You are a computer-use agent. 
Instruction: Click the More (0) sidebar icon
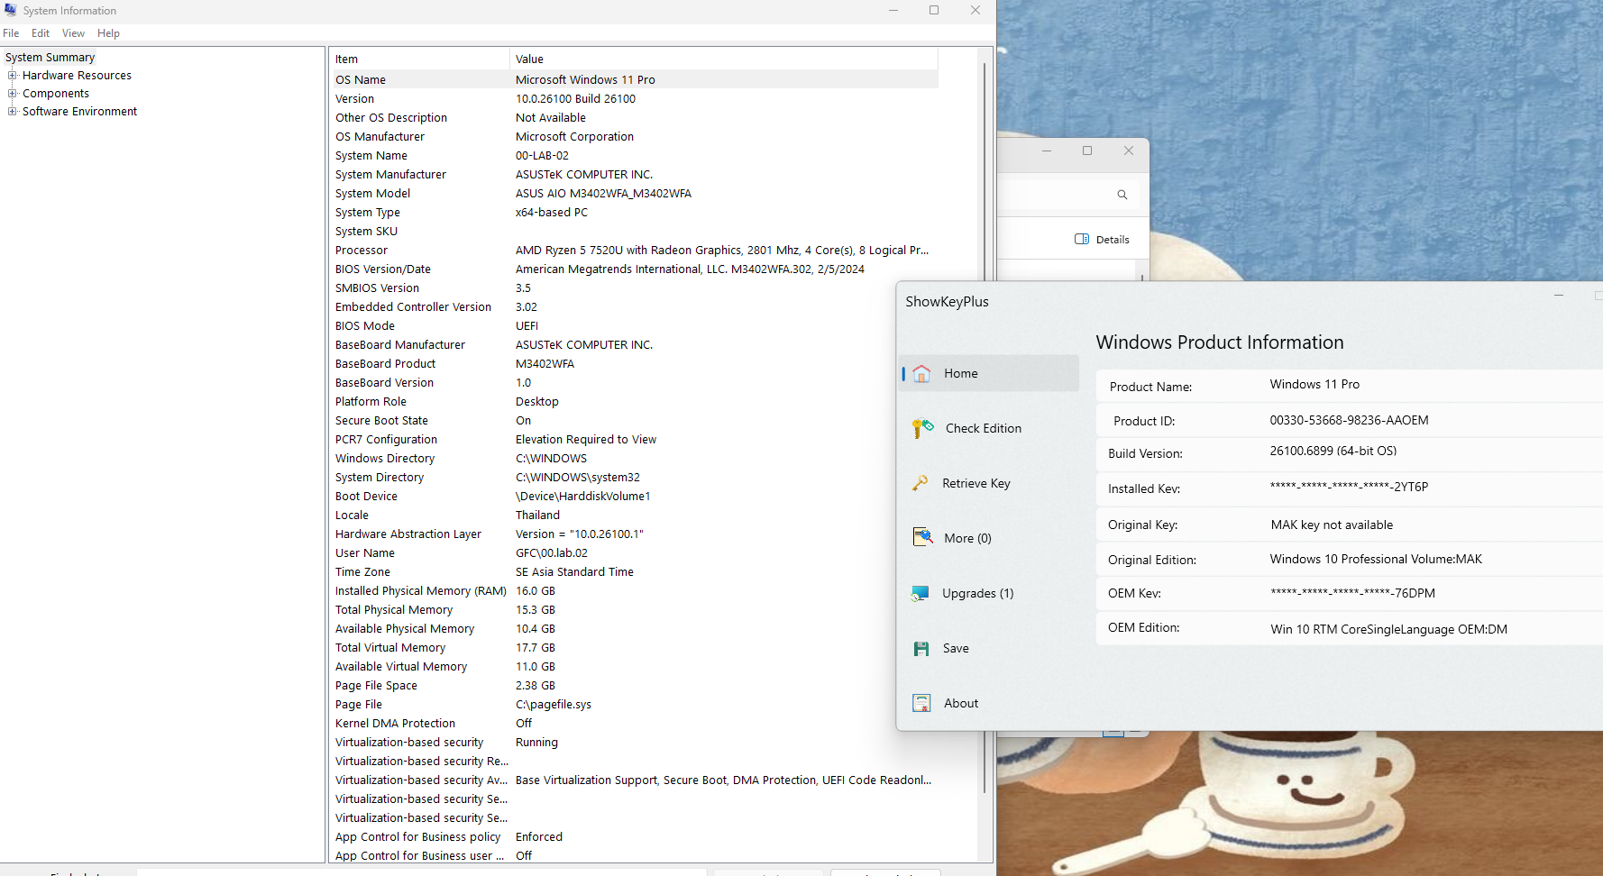922,538
